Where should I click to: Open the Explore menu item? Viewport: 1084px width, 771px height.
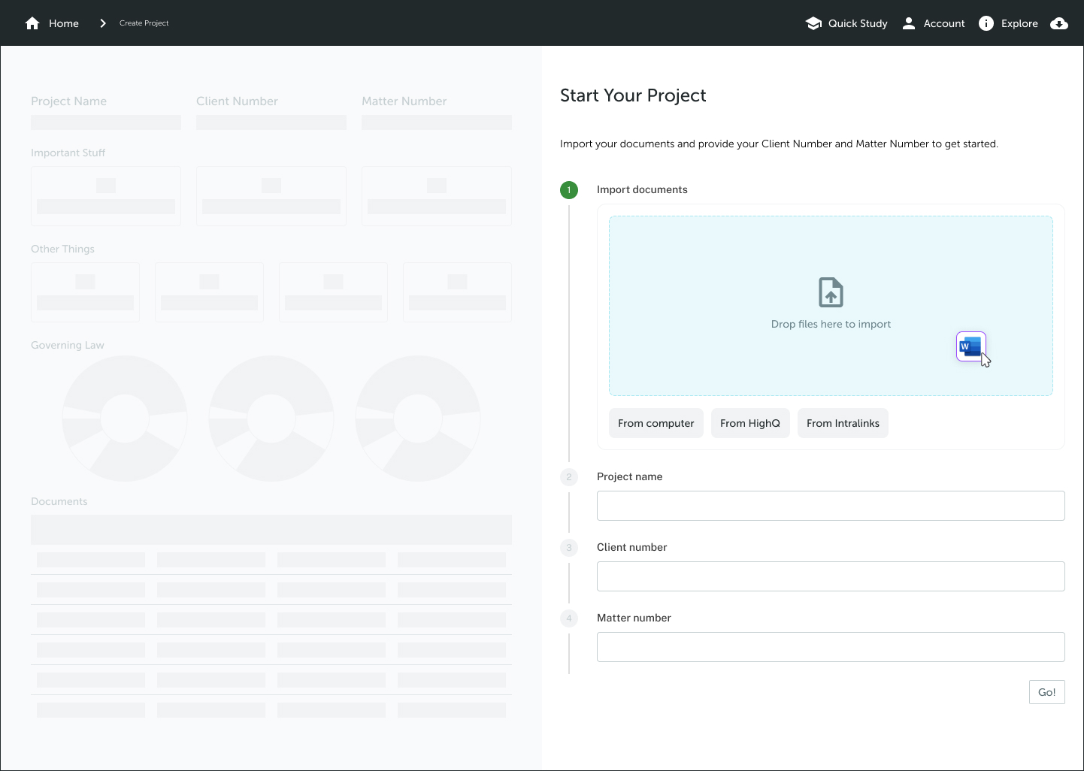1019,23
